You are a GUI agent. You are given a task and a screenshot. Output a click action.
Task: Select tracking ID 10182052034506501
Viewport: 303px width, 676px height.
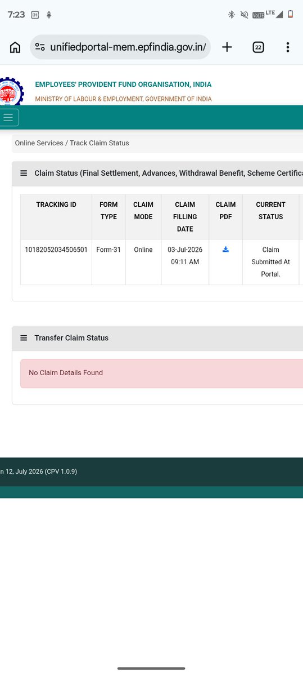(x=56, y=250)
